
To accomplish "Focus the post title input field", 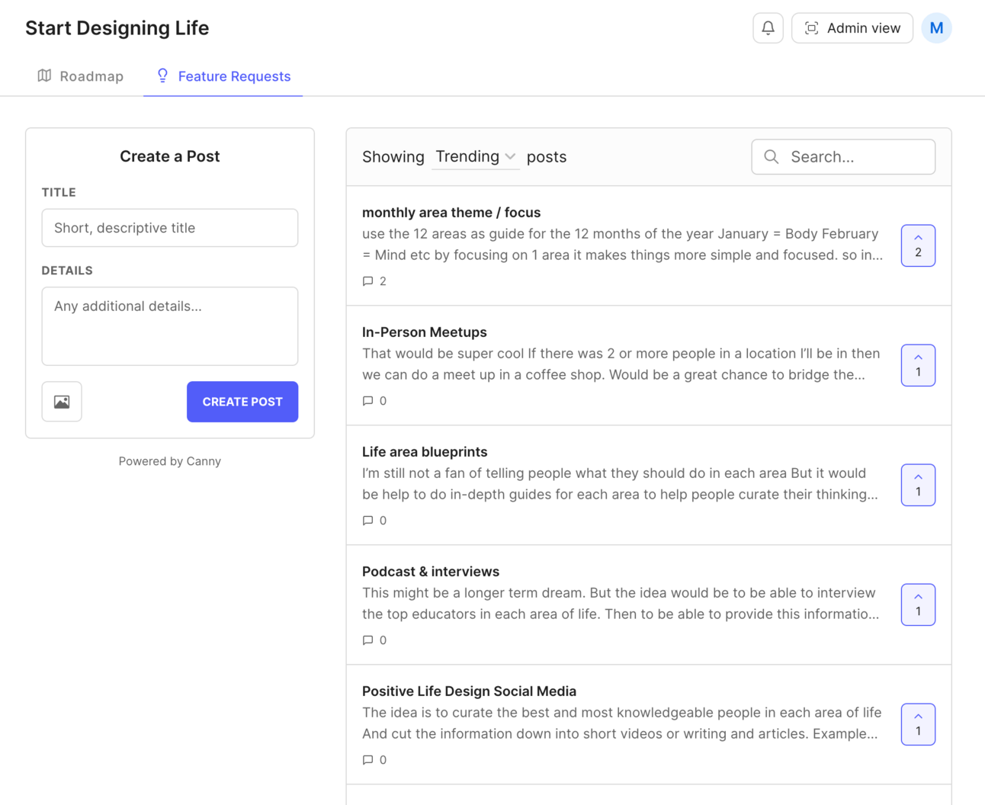I will pos(170,228).
